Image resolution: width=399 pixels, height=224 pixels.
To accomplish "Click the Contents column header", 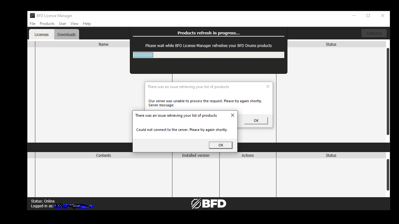I will [103, 156].
